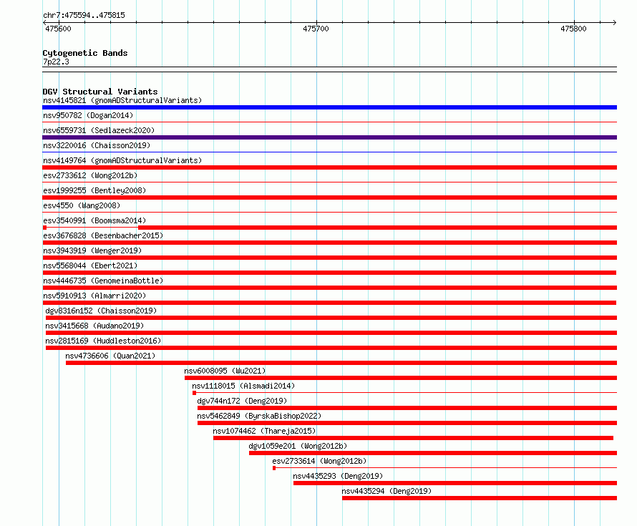This screenshot has width=637, height=526.
Task: Select the red bar under nsv4435293
Action: (455, 483)
